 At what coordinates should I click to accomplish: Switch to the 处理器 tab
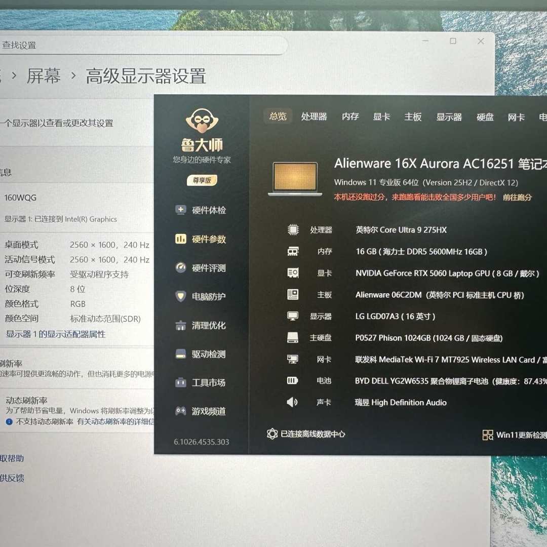(314, 116)
